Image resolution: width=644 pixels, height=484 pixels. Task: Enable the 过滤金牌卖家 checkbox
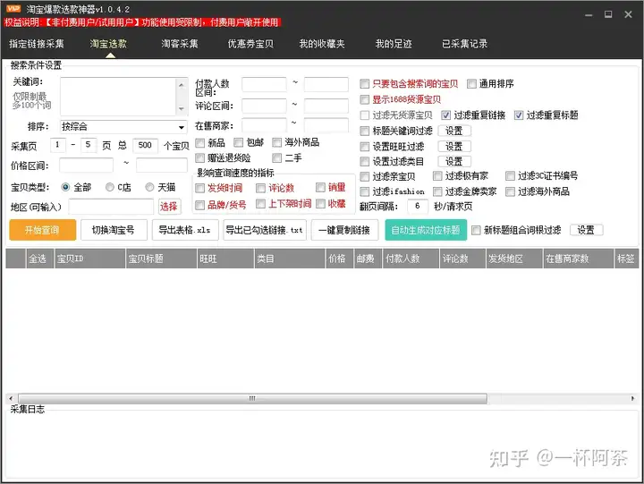coord(437,191)
